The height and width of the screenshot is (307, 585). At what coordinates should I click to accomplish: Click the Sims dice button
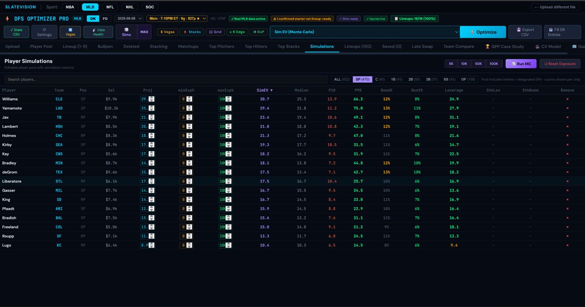[126, 32]
